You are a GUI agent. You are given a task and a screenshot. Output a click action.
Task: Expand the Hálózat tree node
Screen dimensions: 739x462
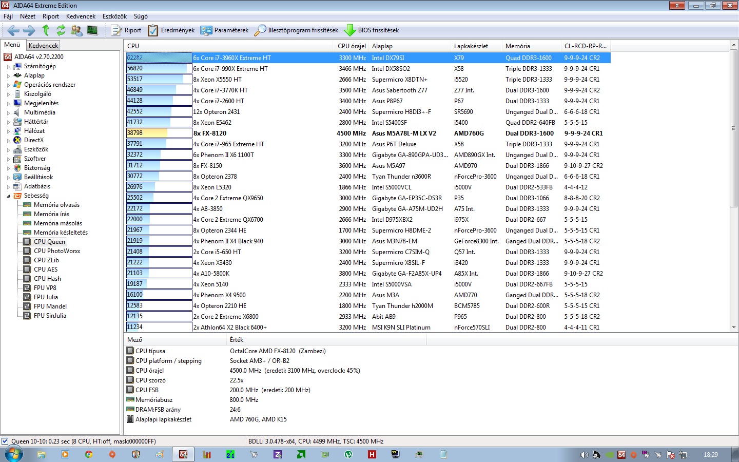click(8, 131)
